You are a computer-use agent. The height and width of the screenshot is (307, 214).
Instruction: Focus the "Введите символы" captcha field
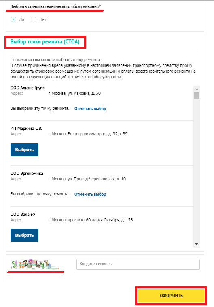138,264
